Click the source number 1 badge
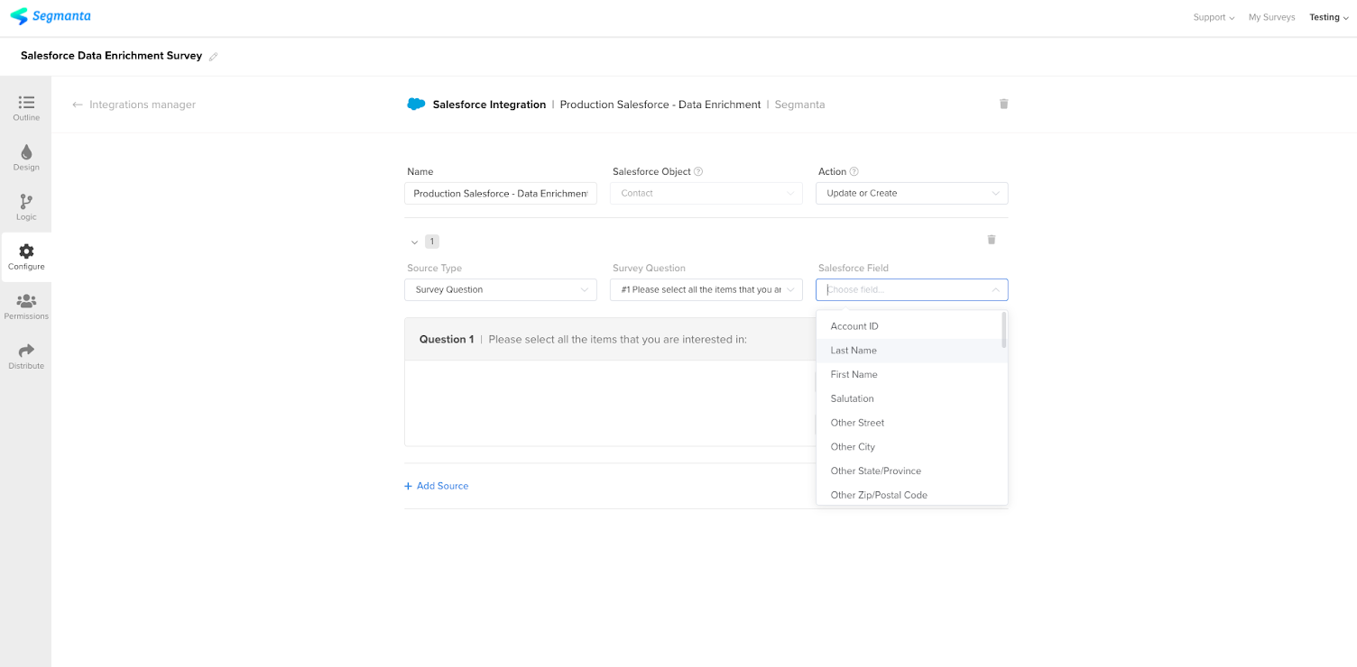1357x667 pixels. 432,242
